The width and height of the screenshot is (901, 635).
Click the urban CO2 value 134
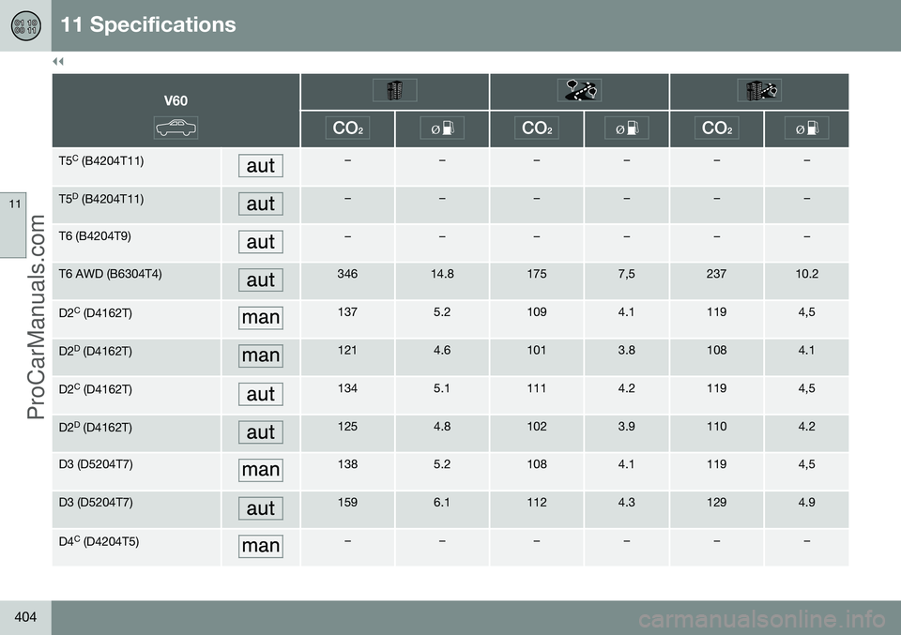tap(347, 388)
